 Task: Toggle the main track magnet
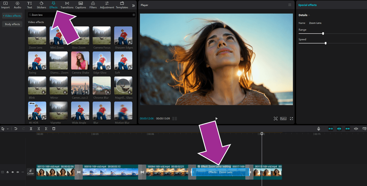tap(331, 129)
